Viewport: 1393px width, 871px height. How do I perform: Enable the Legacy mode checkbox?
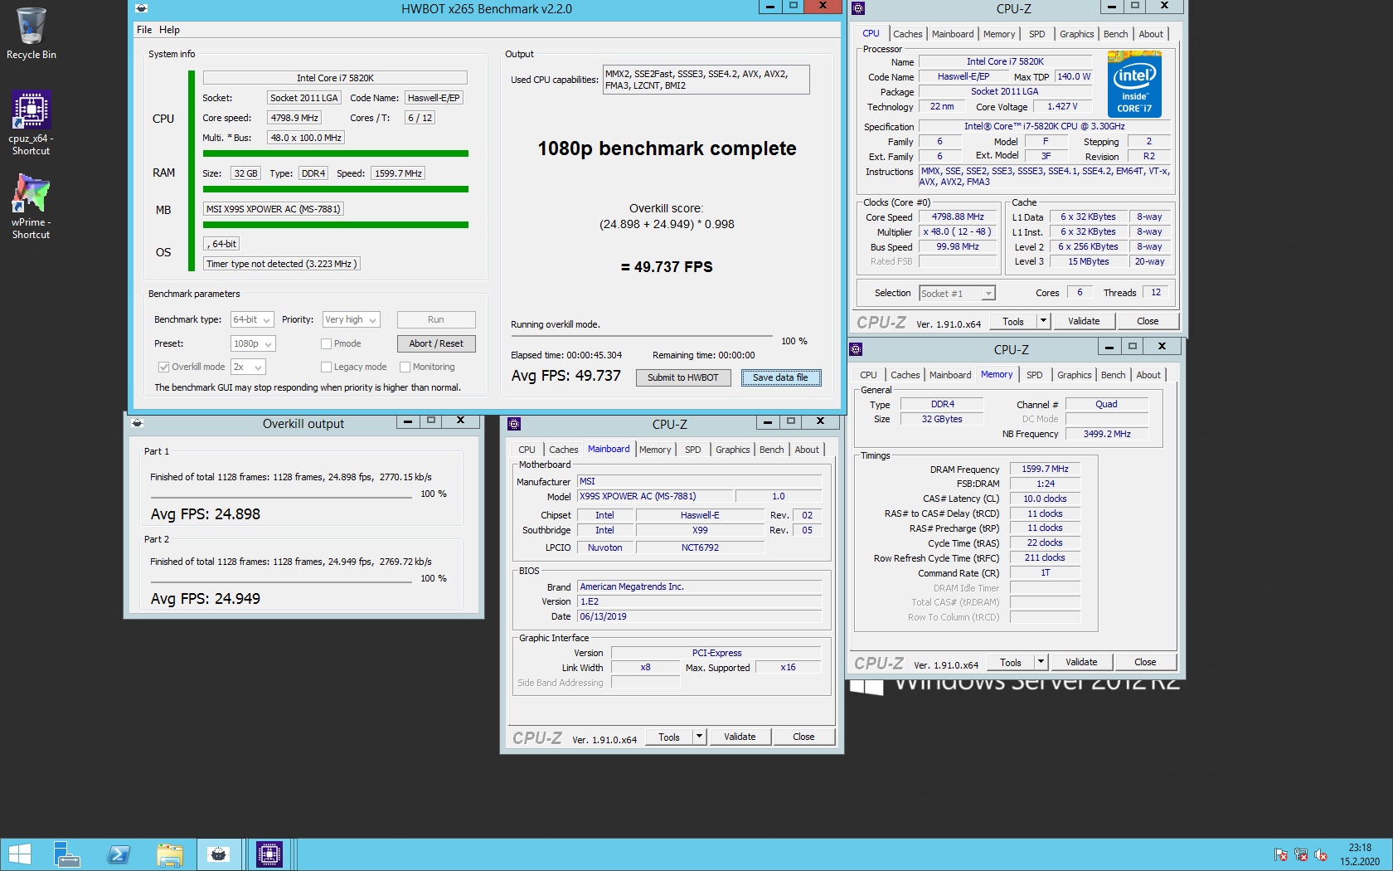(326, 367)
